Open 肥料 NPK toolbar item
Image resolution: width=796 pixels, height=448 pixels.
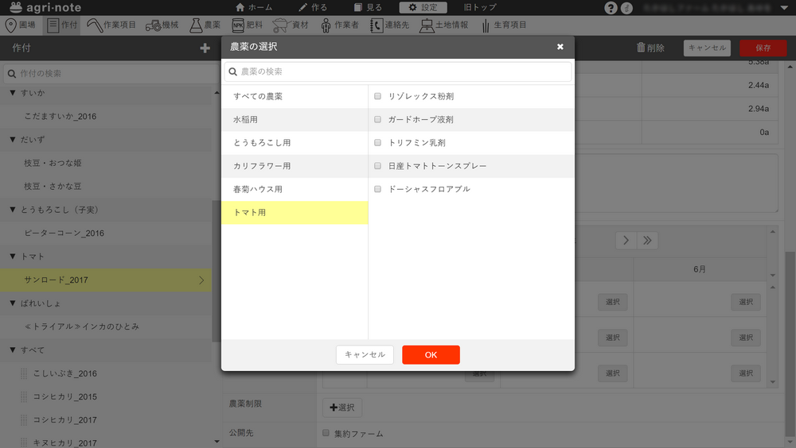click(x=248, y=25)
